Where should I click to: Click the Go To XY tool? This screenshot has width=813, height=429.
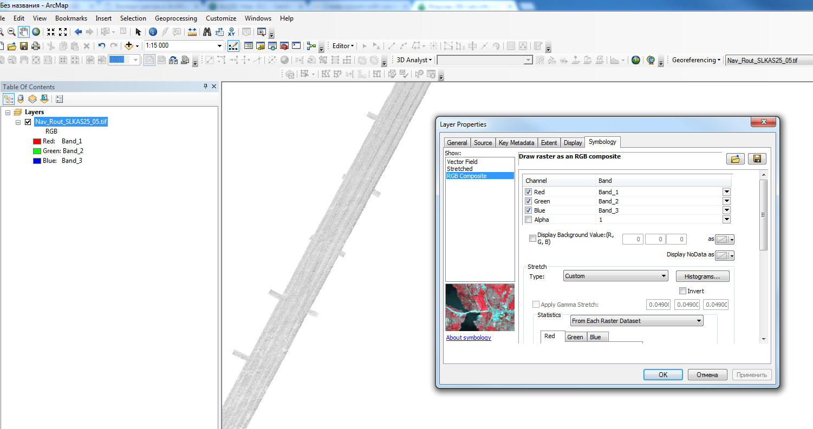coord(232,32)
